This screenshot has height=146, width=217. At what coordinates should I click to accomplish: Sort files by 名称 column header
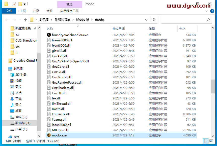pos(78,29)
